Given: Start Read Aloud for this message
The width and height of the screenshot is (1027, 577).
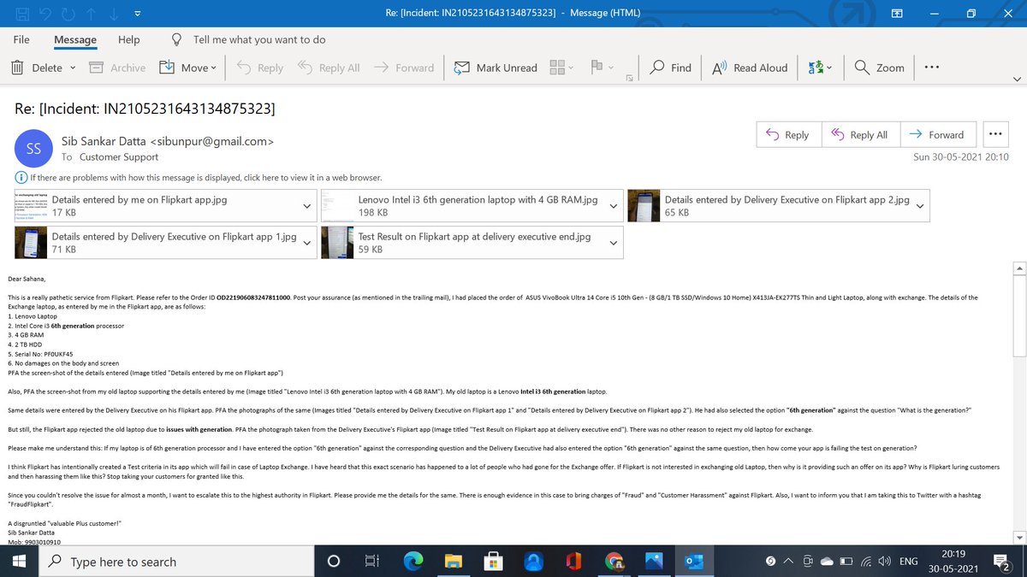Looking at the screenshot, I should [750, 68].
